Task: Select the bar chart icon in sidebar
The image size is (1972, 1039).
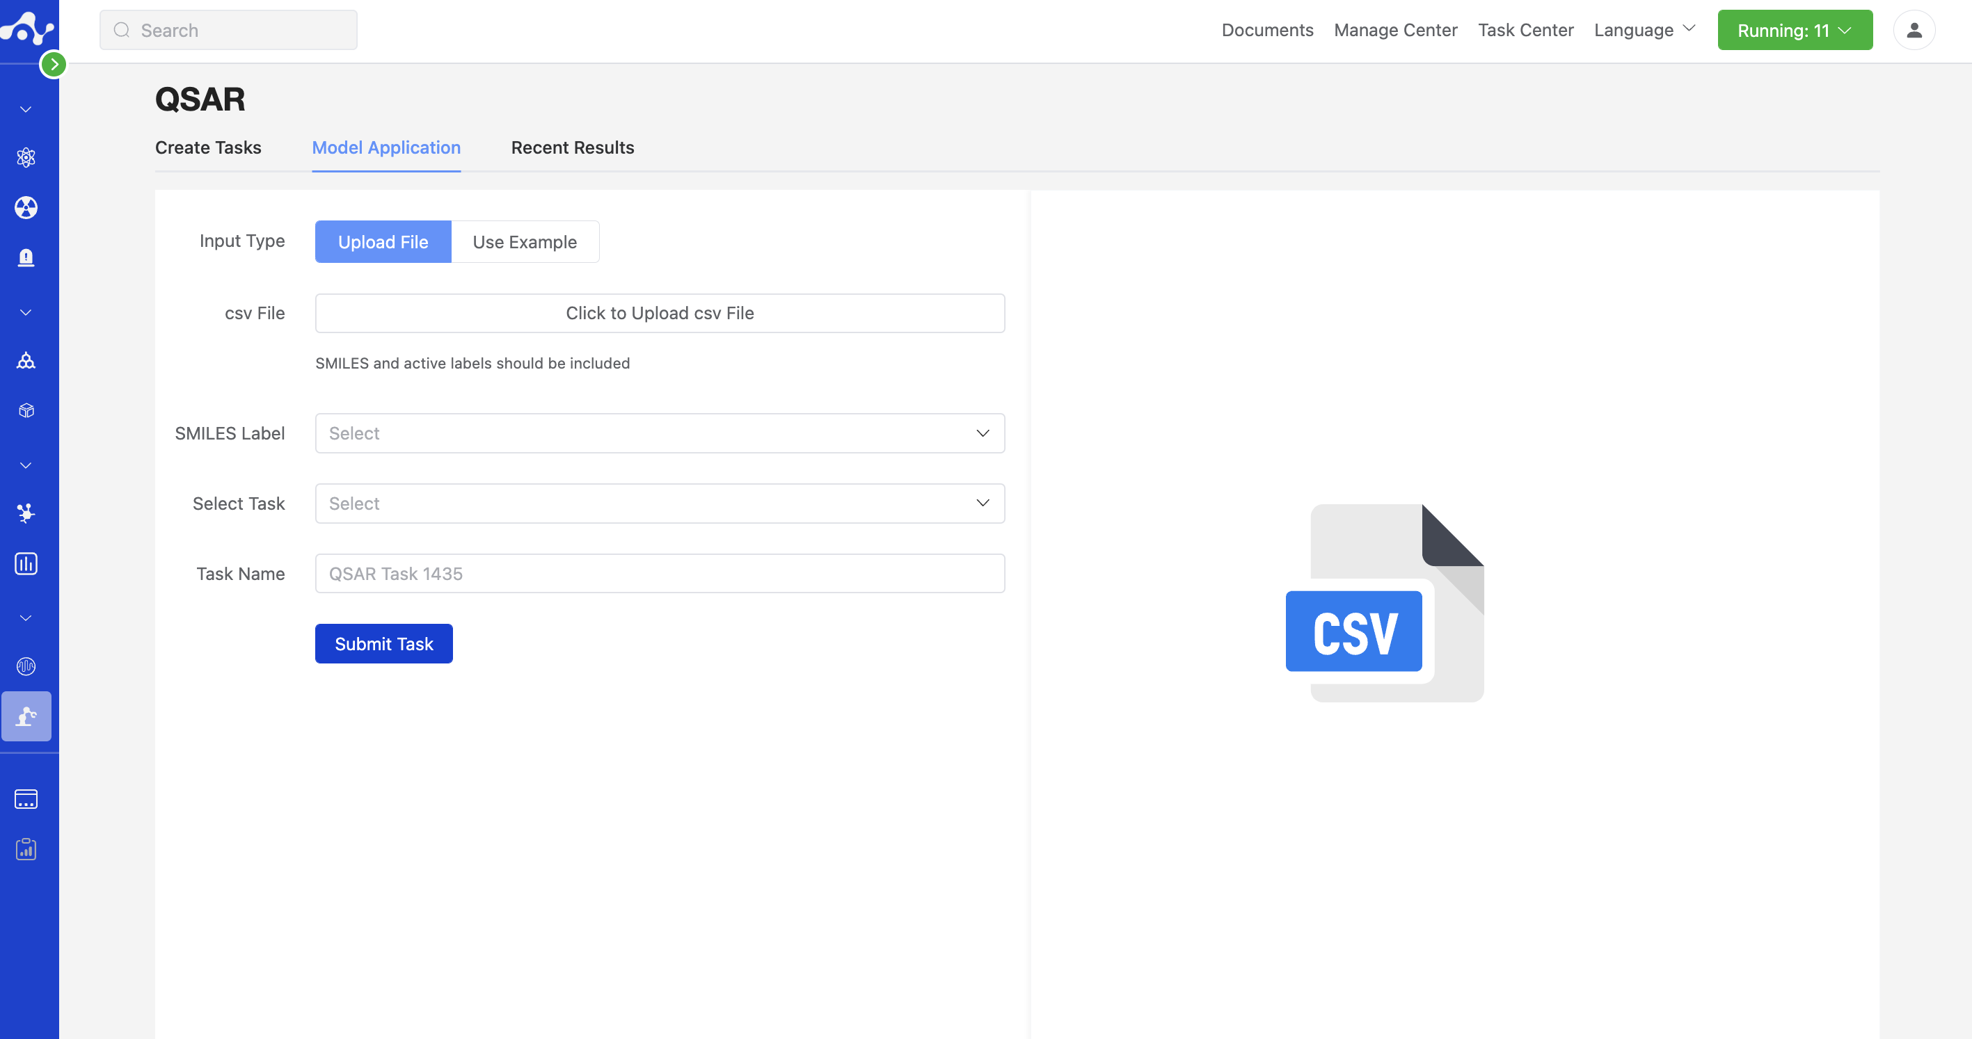Action: (25, 563)
